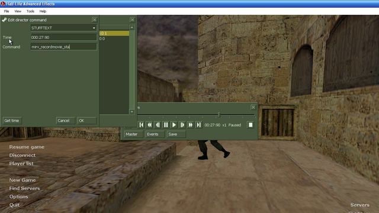The width and height of the screenshot is (379, 213).
Task: Click the Servers link at bottom right
Action: [360, 205]
